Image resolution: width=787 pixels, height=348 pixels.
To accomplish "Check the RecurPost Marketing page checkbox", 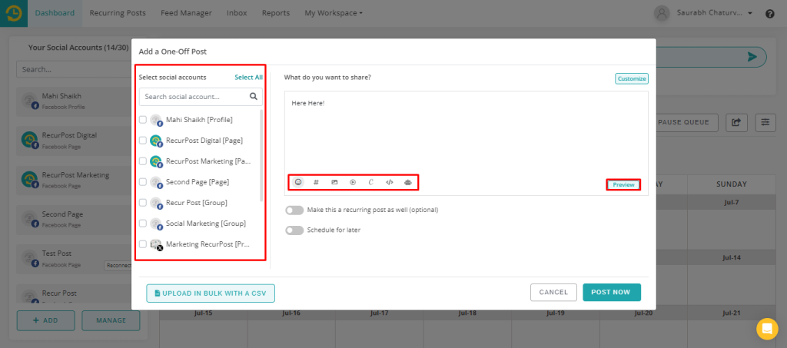I will (x=143, y=161).
